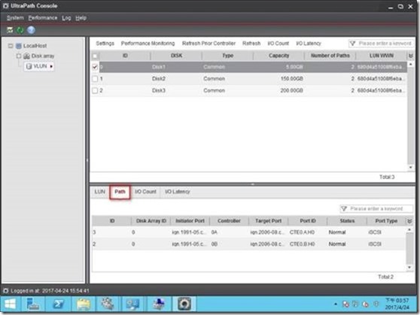Expand column options arrow beside LUN WWN header
420x315 pixels.
click(411, 56)
